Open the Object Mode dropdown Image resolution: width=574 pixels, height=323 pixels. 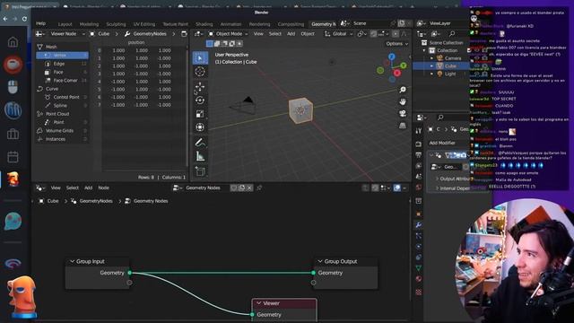point(228,34)
